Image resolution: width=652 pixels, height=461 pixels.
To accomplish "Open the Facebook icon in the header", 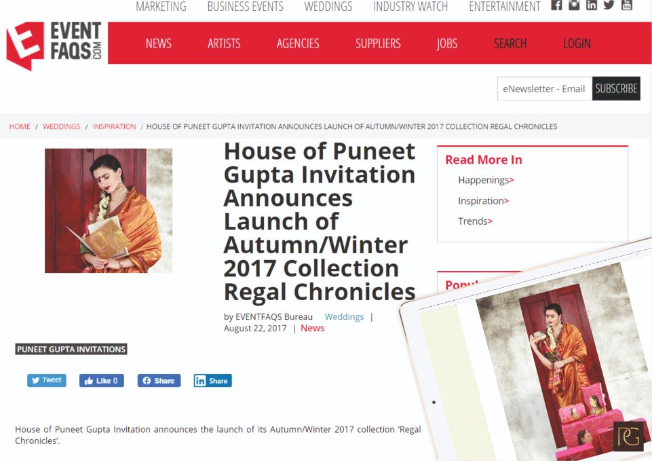I will [556, 5].
